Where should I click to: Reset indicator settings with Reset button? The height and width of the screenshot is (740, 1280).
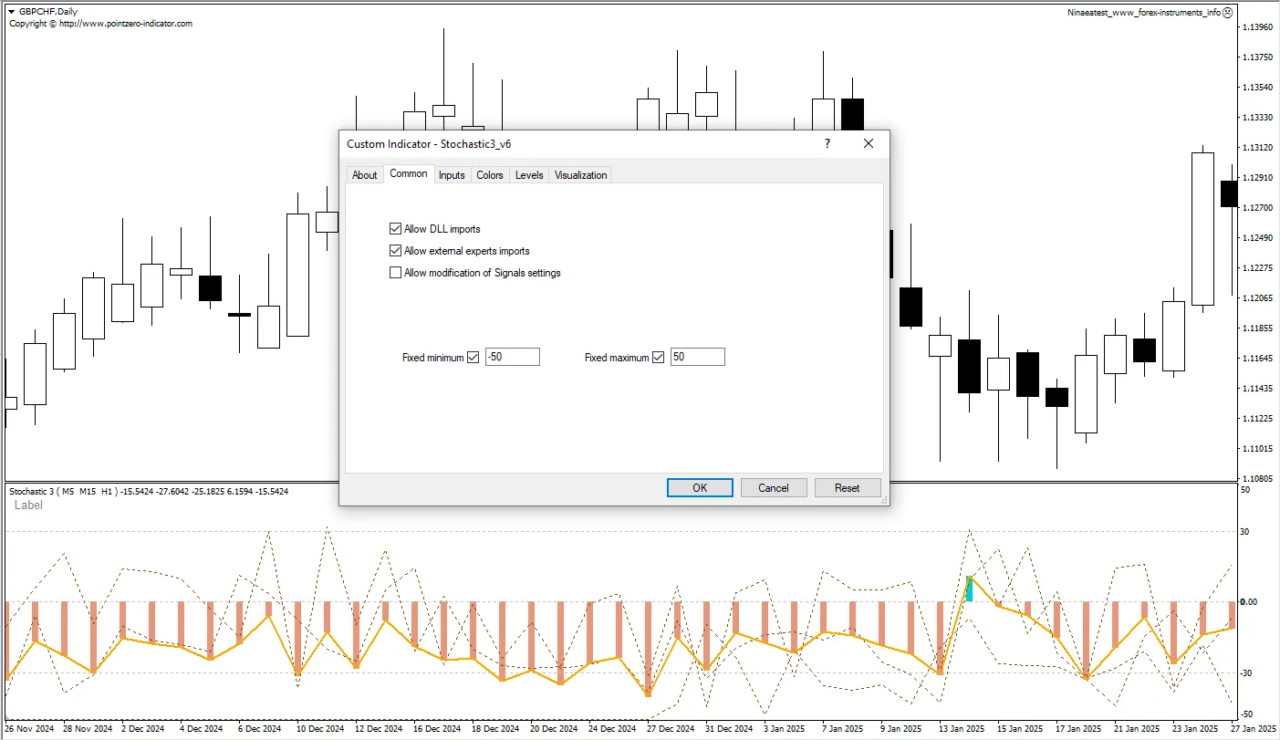pos(847,488)
